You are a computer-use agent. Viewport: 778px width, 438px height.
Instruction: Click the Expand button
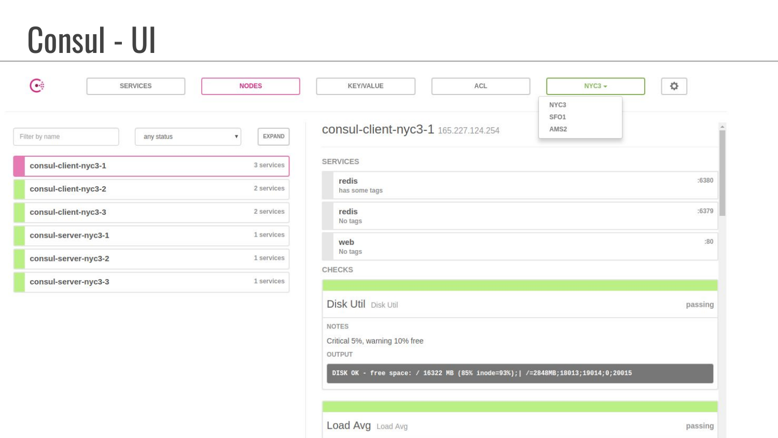point(274,136)
